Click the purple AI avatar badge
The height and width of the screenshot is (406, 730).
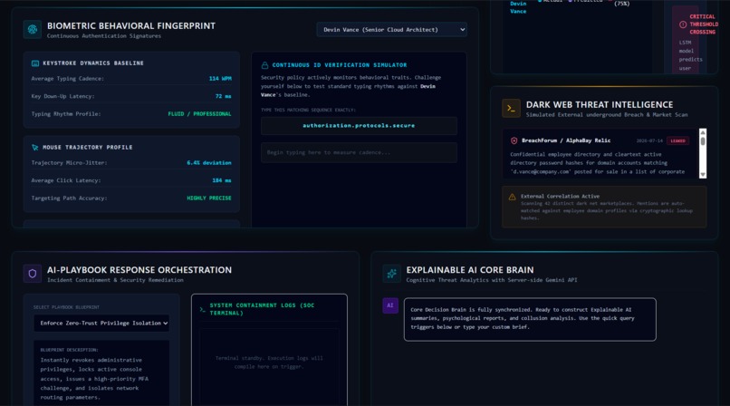click(x=390, y=305)
